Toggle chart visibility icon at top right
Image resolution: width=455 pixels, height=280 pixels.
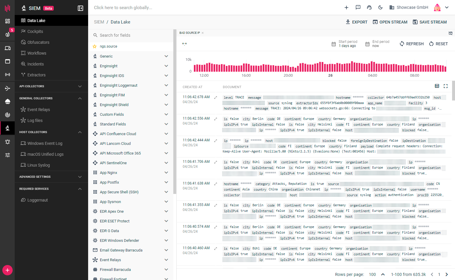pyautogui.click(x=450, y=33)
